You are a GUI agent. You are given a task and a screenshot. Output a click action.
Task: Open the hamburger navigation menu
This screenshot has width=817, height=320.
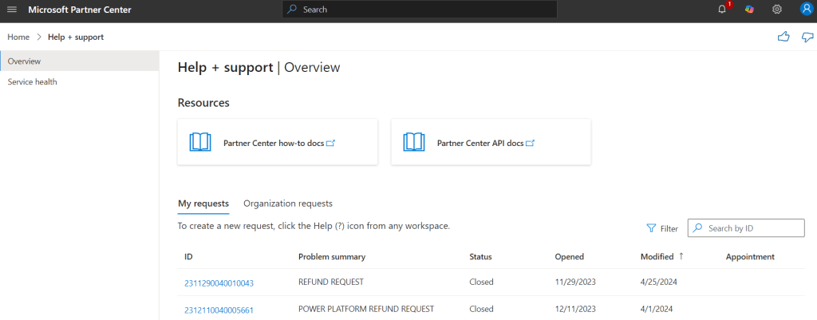tap(12, 10)
